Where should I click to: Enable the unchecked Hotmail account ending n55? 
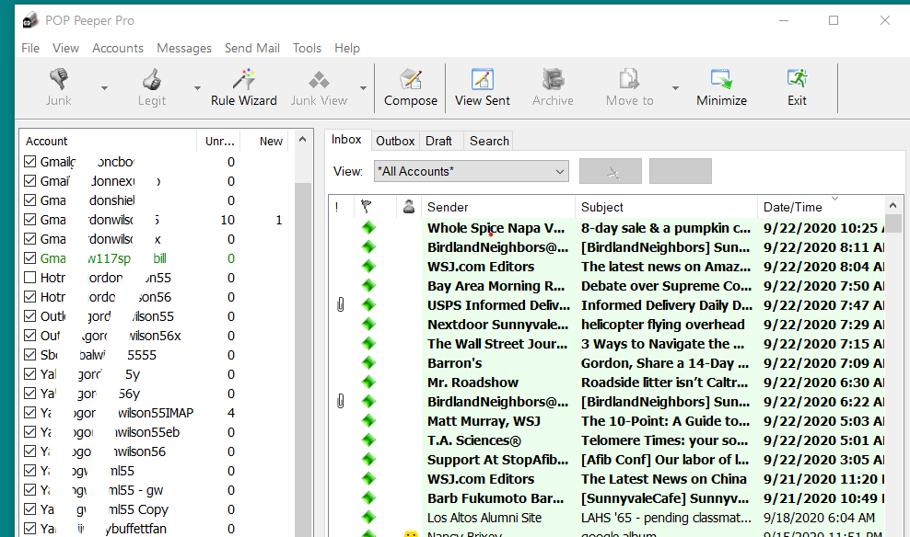click(x=30, y=278)
